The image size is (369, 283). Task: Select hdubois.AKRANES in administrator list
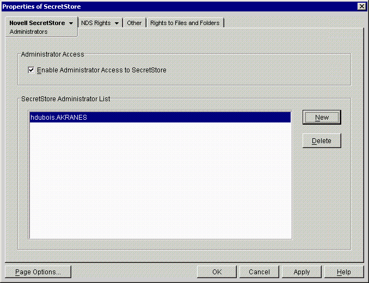tap(160, 118)
